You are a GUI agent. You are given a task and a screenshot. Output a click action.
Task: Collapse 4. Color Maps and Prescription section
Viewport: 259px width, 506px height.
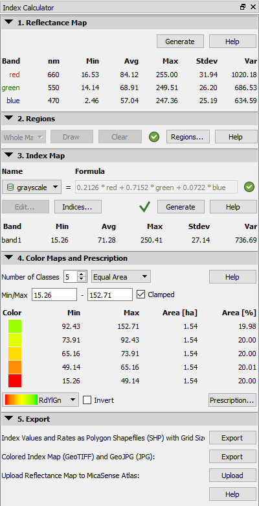[9, 258]
